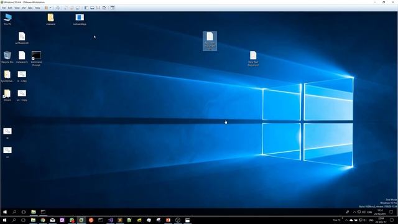Switch to VMware Workstation in the host taskbar
Screen dimensions: 398x224
[x=81, y=220]
